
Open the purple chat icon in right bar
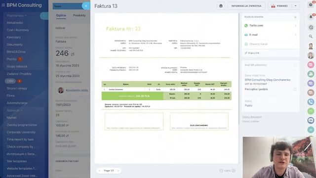[x=311, y=84]
